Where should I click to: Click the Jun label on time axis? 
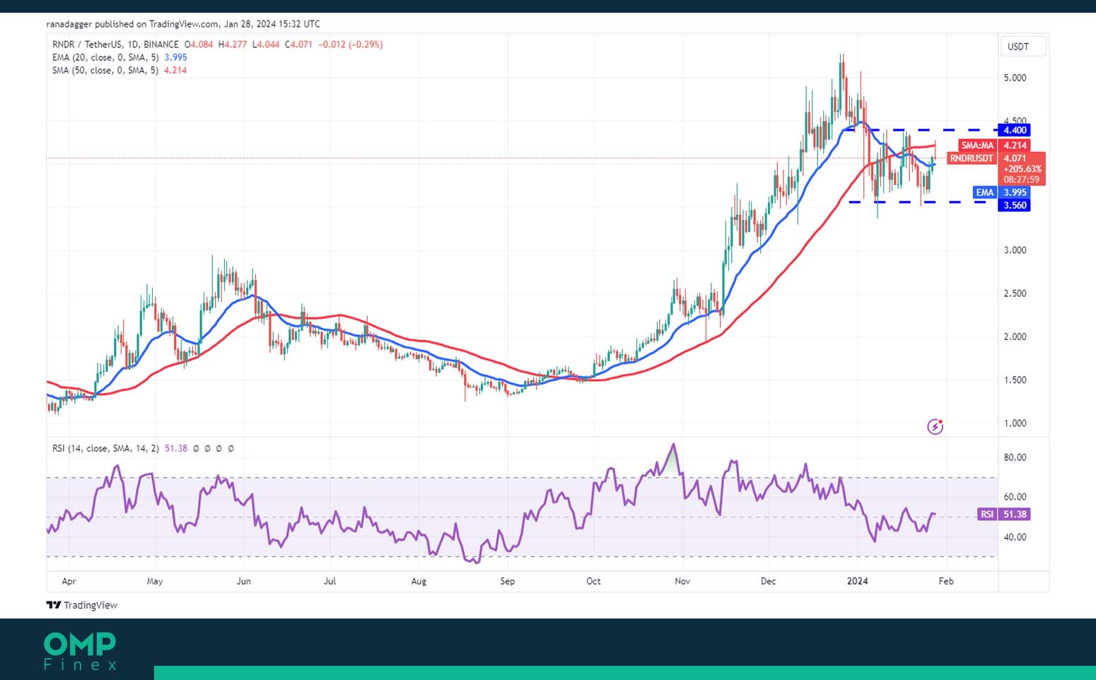243,581
